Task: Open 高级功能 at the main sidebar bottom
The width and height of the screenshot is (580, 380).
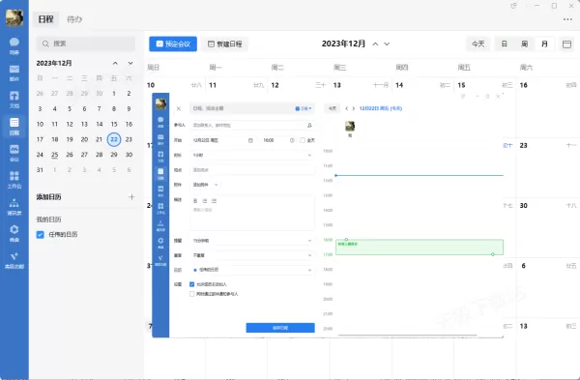Action: click(x=14, y=260)
